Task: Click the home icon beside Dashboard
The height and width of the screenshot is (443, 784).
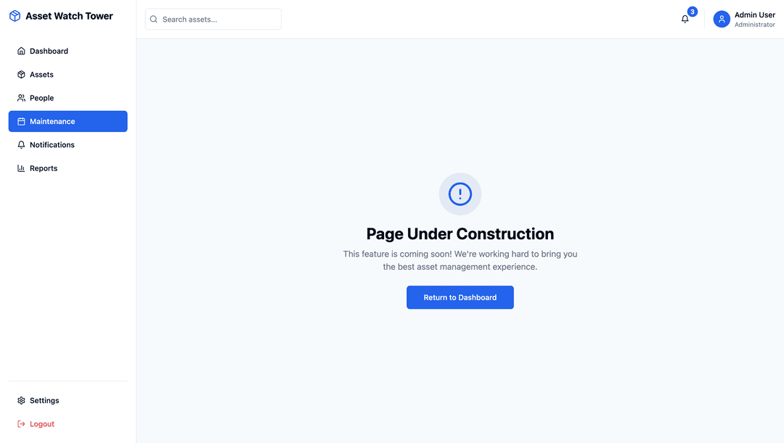Action: pyautogui.click(x=21, y=51)
